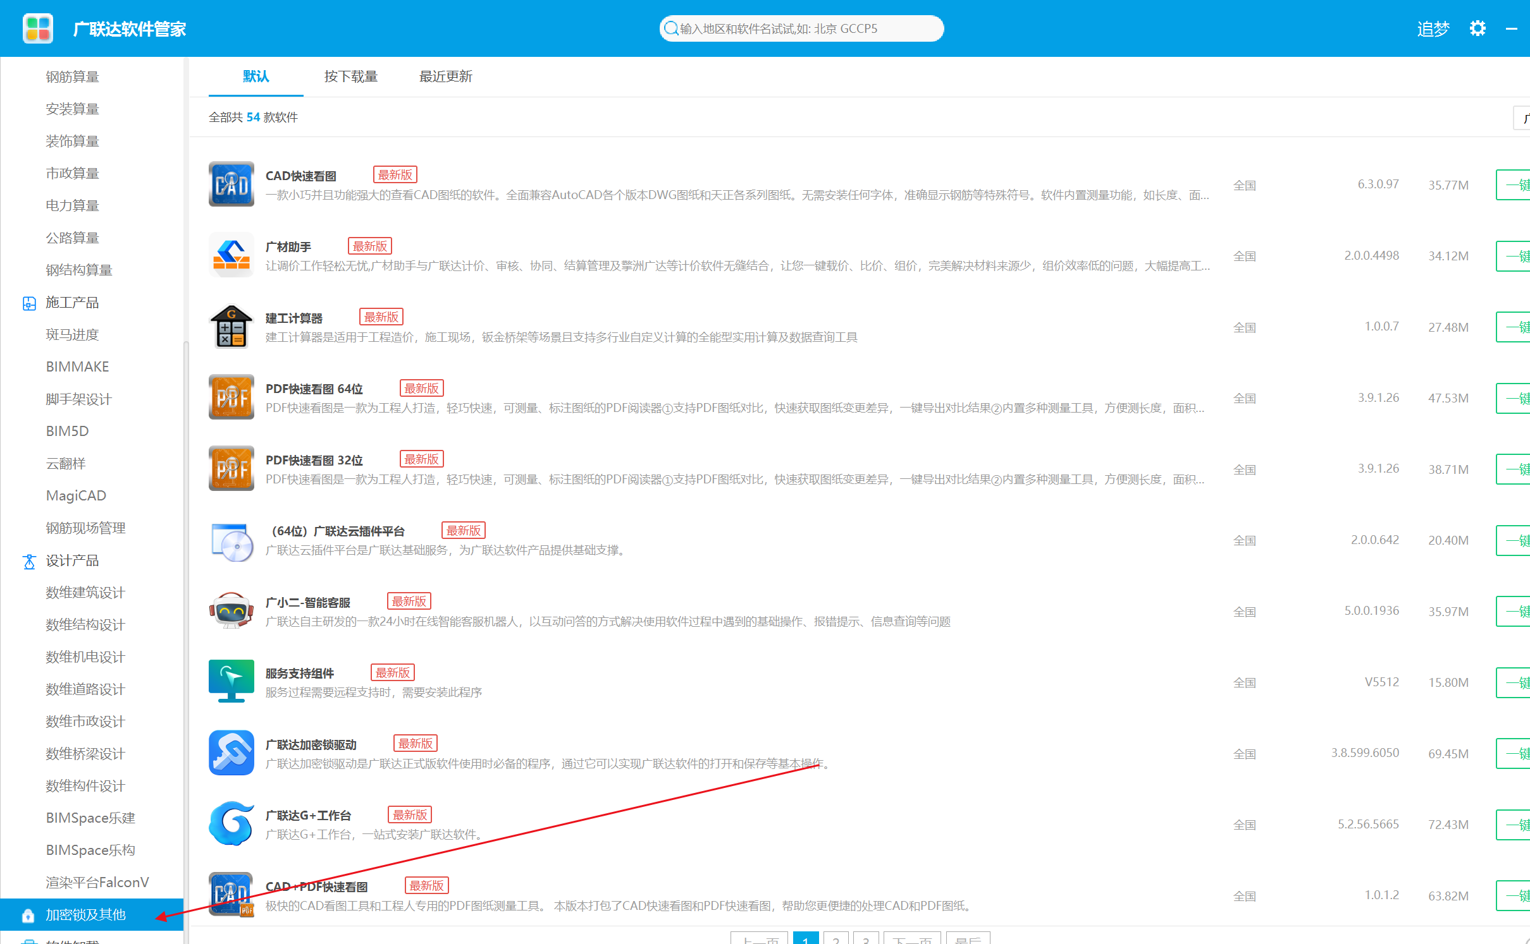Click the 建工计算器 calculator icon

231,326
